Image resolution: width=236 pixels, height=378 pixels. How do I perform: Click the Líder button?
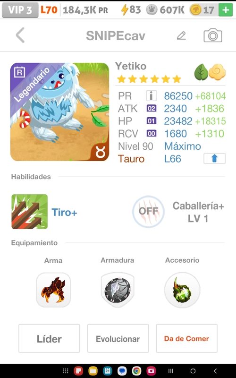[x=49, y=338]
